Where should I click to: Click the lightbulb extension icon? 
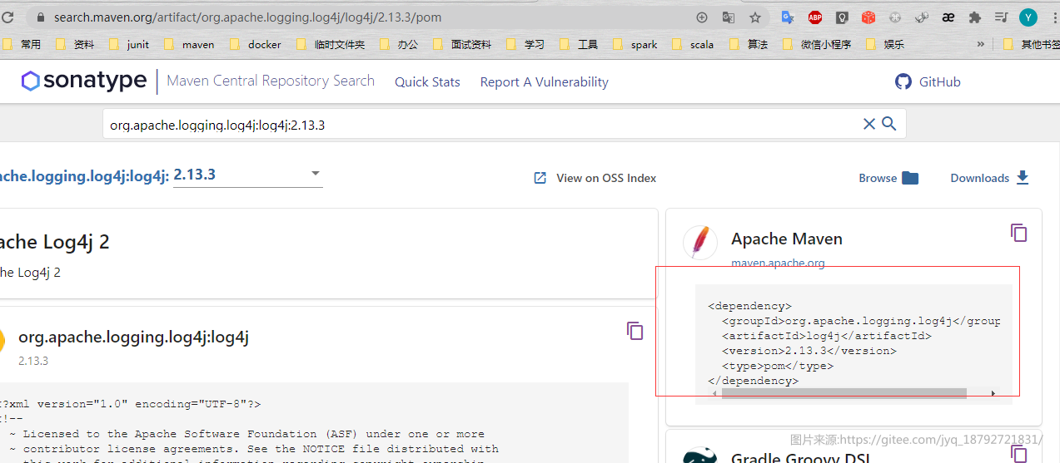tap(842, 17)
